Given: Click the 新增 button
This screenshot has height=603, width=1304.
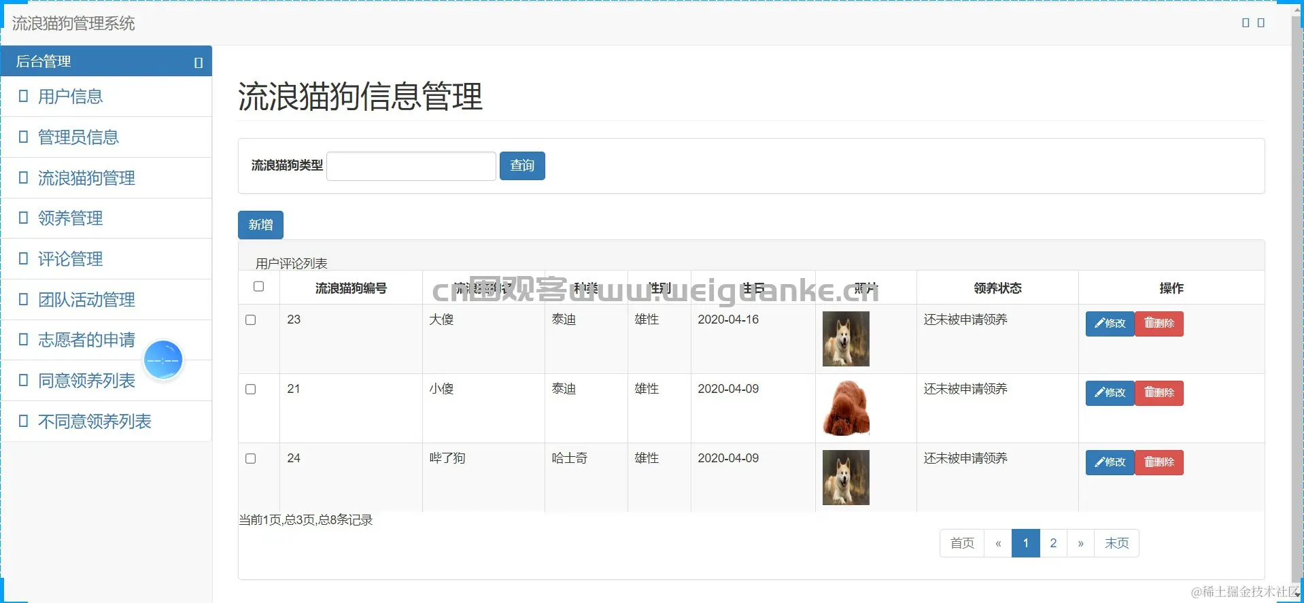Looking at the screenshot, I should coord(260,225).
